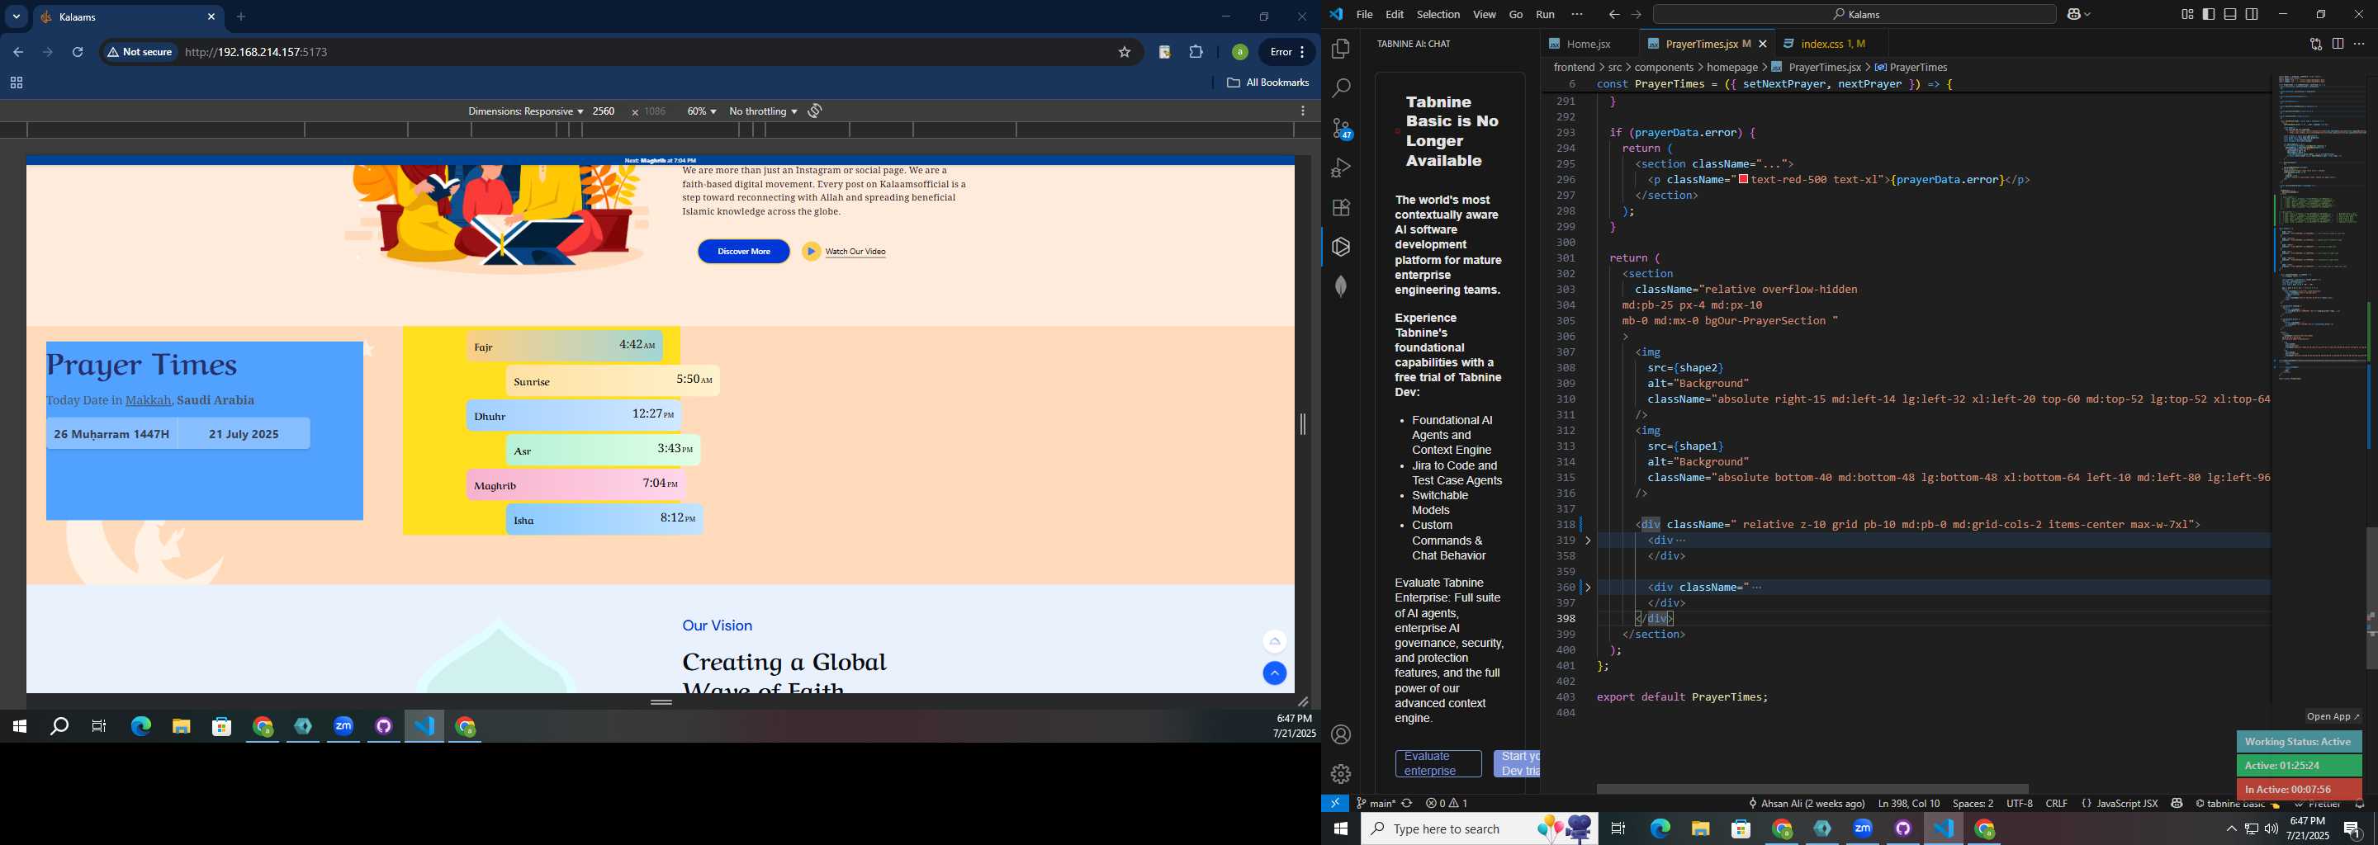
Task: Switch to the Home.jsx editor tab
Action: [x=1588, y=45]
